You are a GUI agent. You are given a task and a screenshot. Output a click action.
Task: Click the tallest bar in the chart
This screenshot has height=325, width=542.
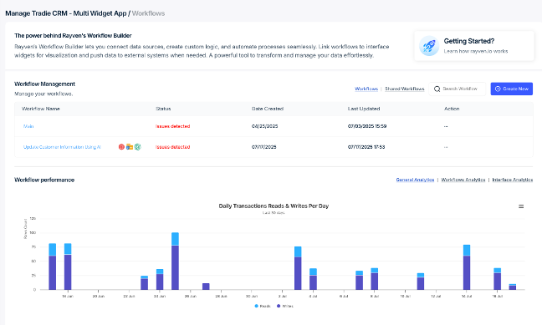tap(176, 262)
